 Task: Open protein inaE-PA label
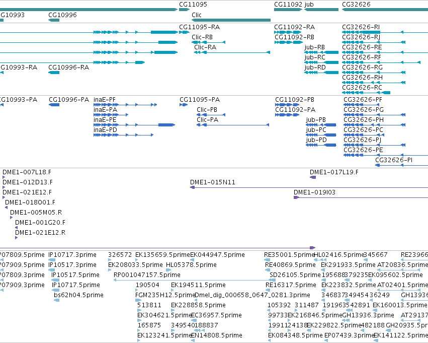pos(105,110)
